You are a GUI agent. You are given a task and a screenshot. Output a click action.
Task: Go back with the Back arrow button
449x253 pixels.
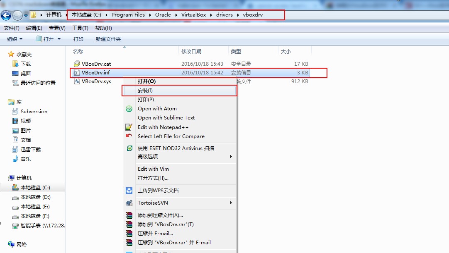pyautogui.click(x=6, y=15)
